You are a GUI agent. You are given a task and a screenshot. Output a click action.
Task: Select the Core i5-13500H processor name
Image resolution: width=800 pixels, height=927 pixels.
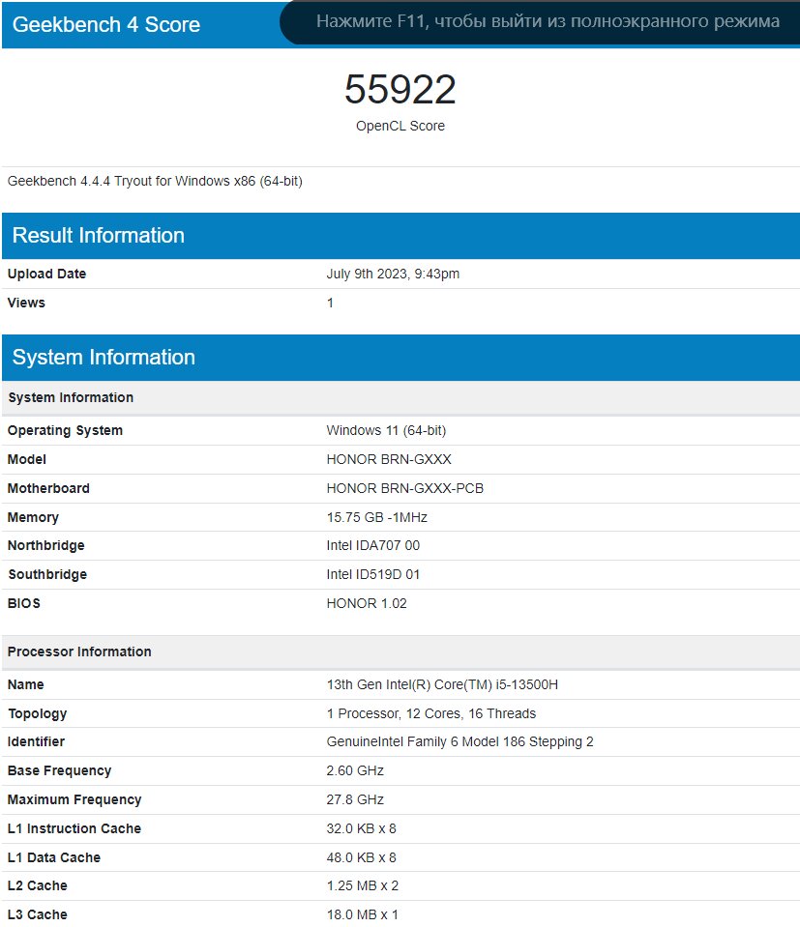pyautogui.click(x=443, y=684)
